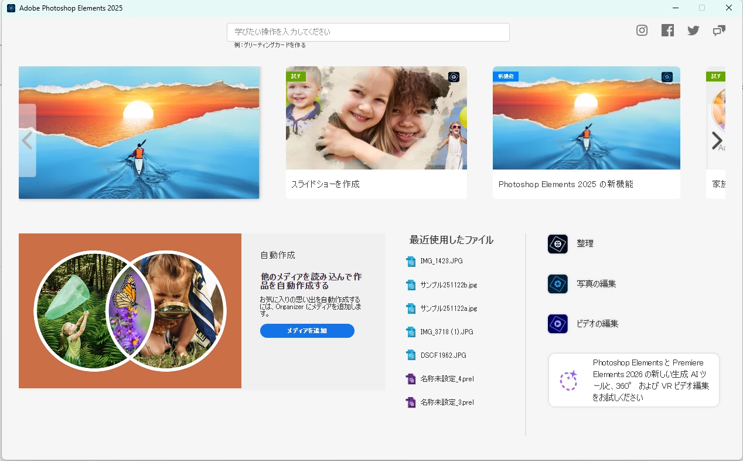Click the Photoshop Elements 2025 の新機能 title
This screenshot has width=743, height=461.
tap(565, 184)
